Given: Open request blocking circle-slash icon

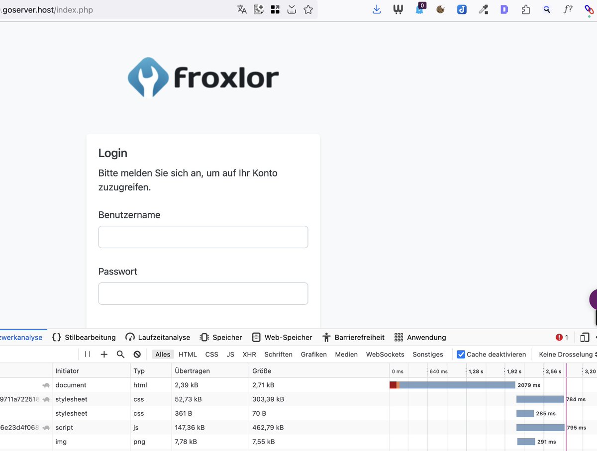Looking at the screenshot, I should pos(137,354).
